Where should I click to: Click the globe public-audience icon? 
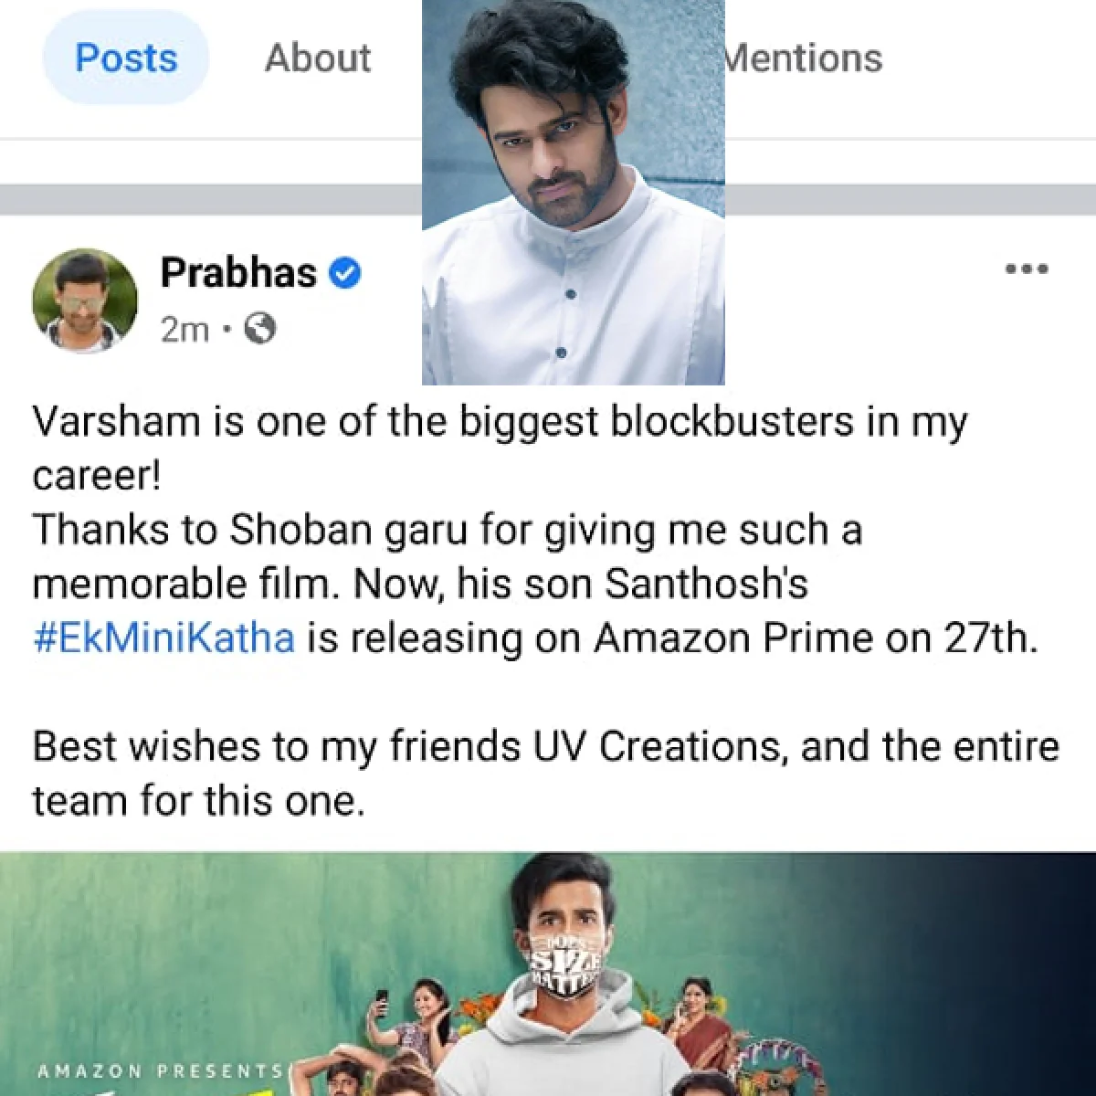260,328
